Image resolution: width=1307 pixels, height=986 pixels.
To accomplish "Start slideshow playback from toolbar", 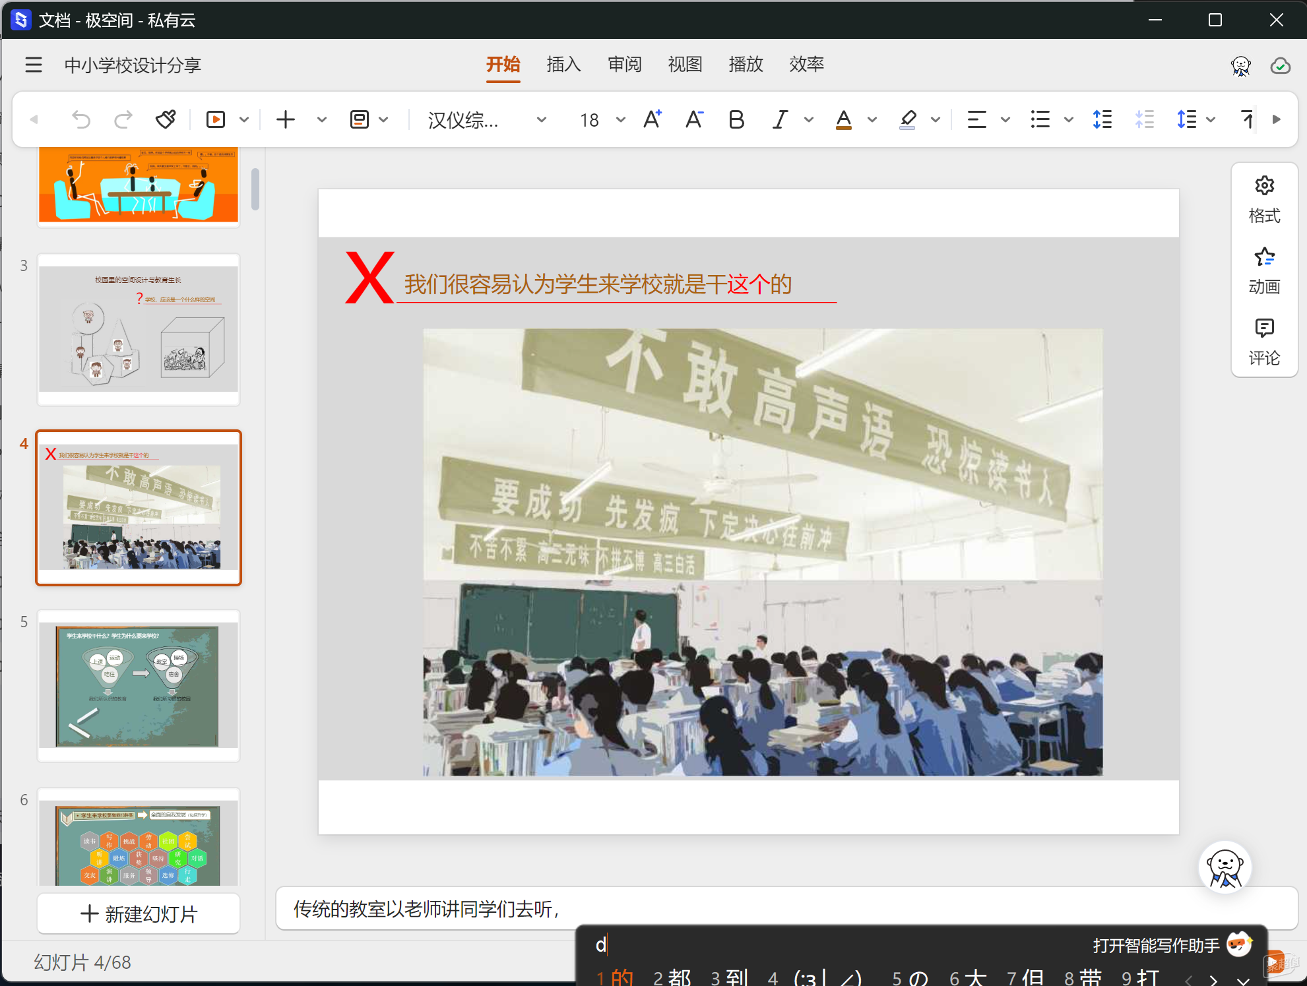I will 216,119.
